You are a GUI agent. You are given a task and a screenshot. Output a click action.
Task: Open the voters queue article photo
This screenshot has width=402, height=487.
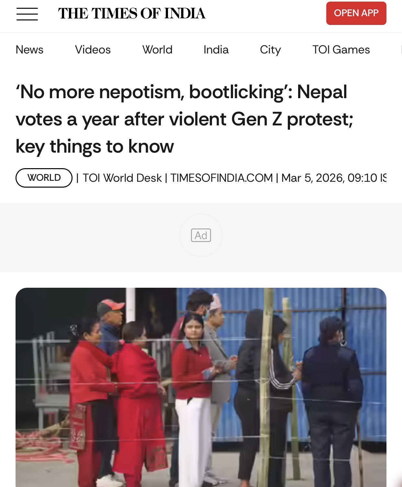point(201,387)
